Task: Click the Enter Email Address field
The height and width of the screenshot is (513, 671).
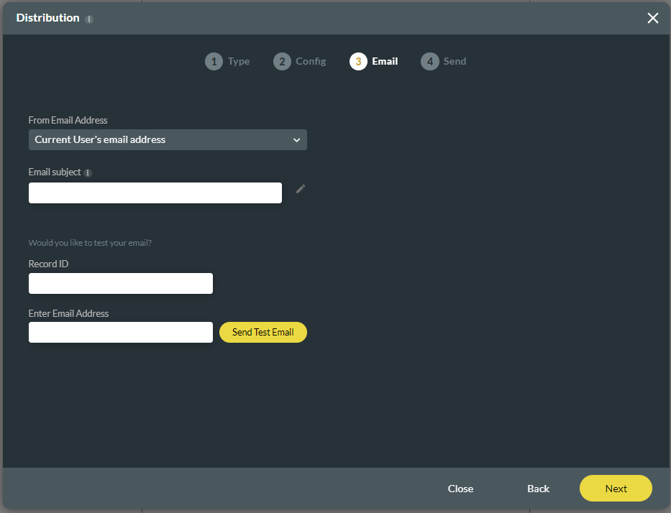Action: pyautogui.click(x=120, y=332)
